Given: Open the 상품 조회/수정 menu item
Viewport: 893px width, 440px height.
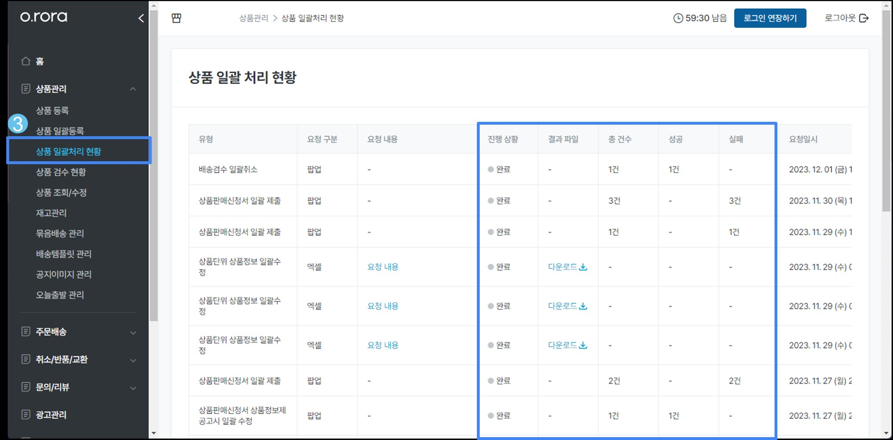Looking at the screenshot, I should (61, 193).
